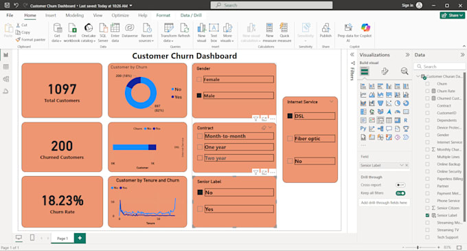Check Yes in Senior Label slicer

click(200, 209)
